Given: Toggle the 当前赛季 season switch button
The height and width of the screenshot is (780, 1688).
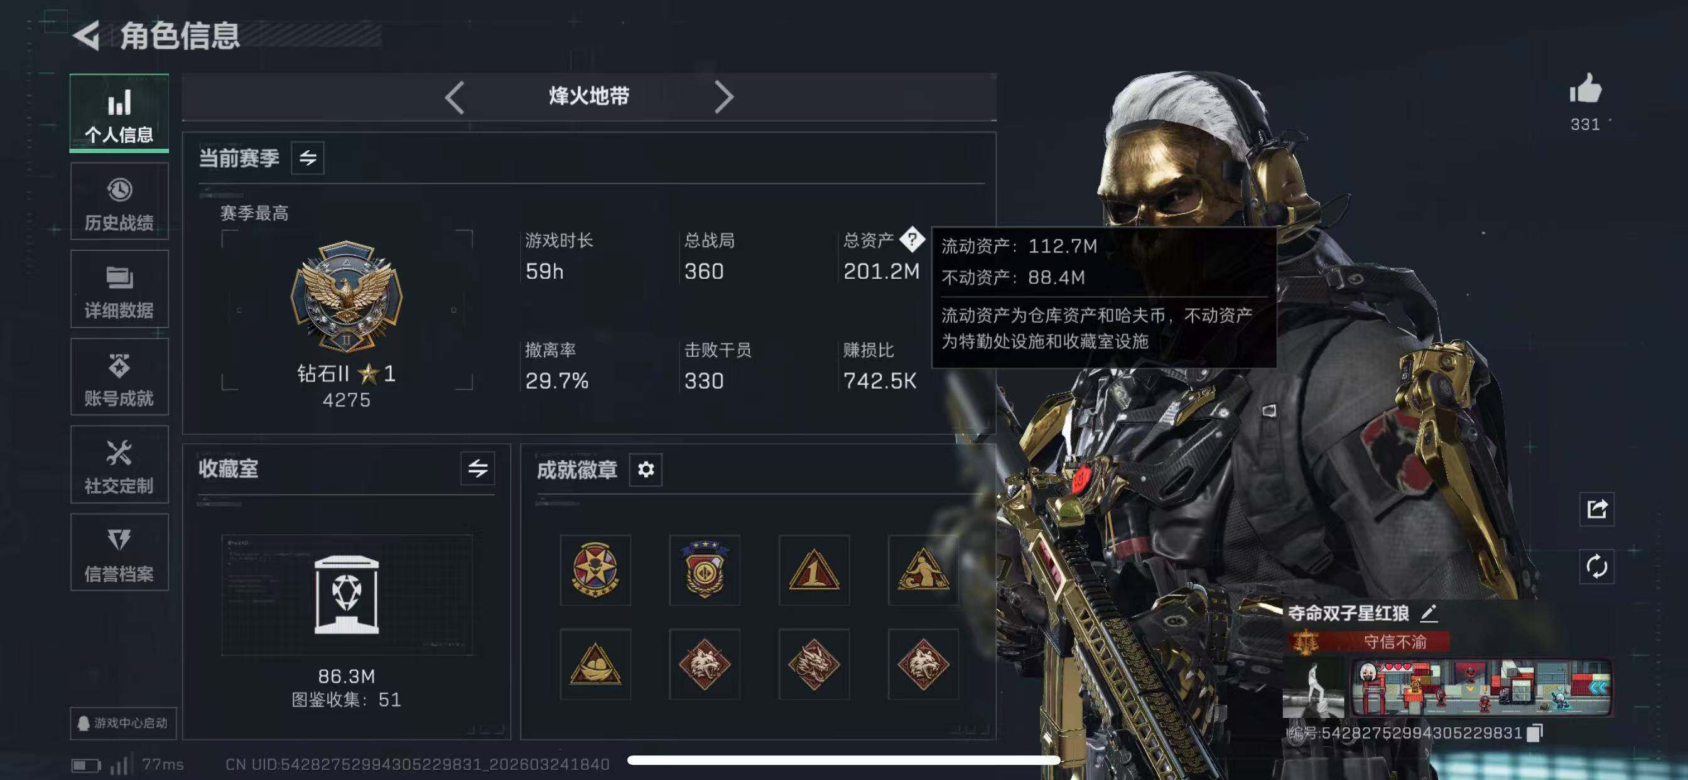Looking at the screenshot, I should [x=307, y=158].
